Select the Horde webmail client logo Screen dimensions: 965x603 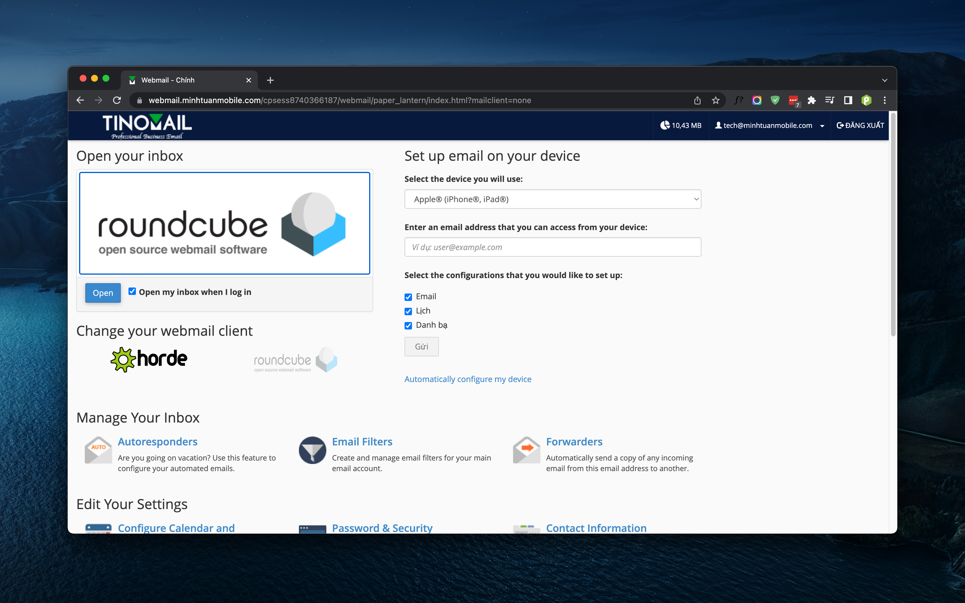pyautogui.click(x=149, y=359)
